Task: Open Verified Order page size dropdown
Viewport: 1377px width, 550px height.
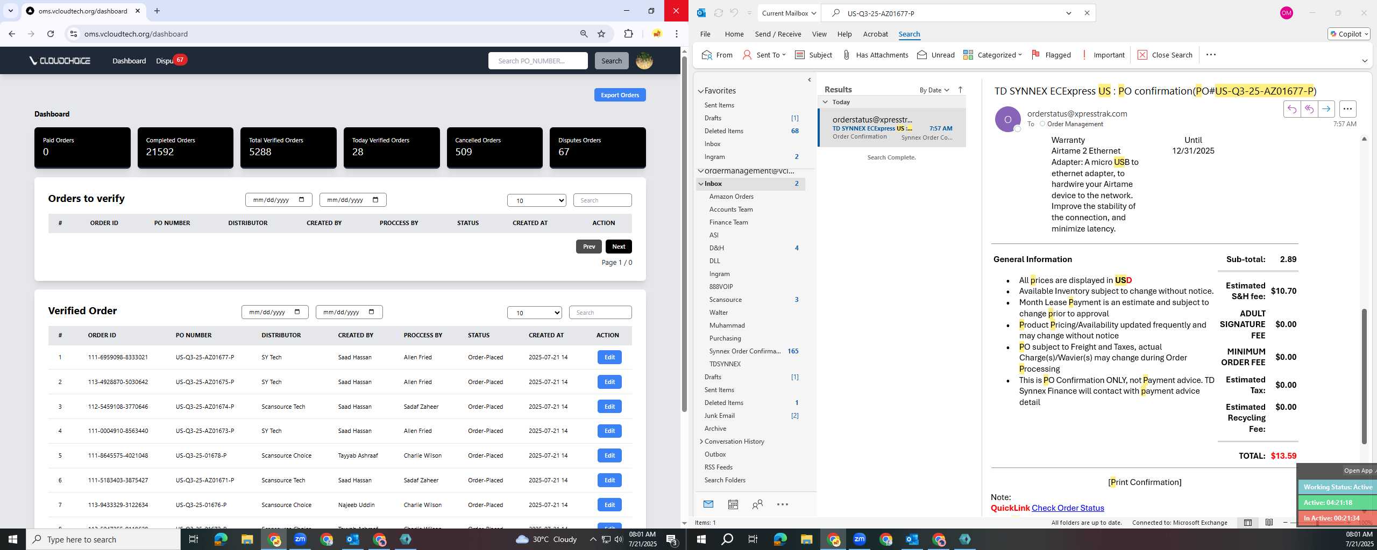Action: [x=535, y=313]
